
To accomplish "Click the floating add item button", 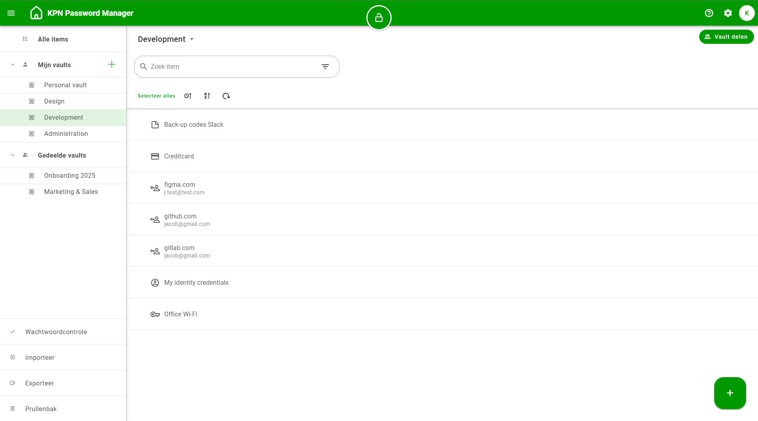I will click(730, 393).
